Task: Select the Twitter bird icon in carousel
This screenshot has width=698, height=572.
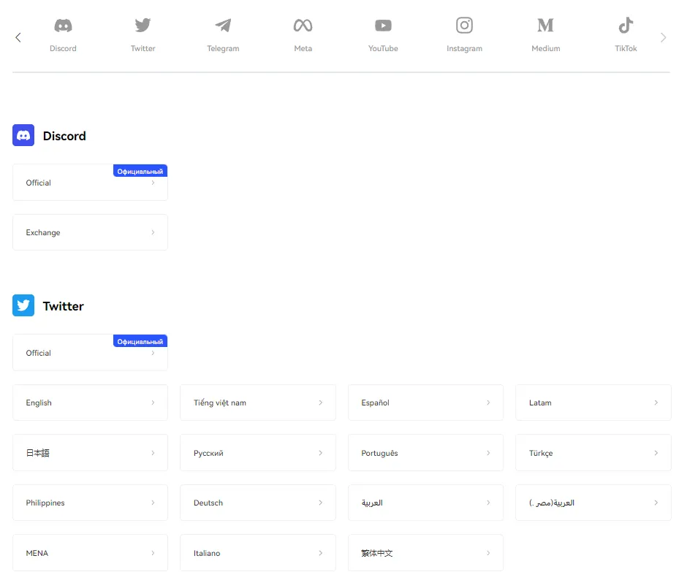Action: pyautogui.click(x=143, y=26)
